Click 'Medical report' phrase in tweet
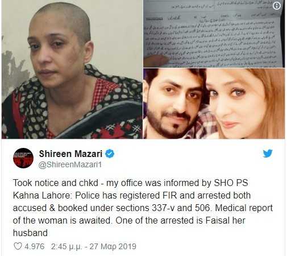 [x=244, y=208]
